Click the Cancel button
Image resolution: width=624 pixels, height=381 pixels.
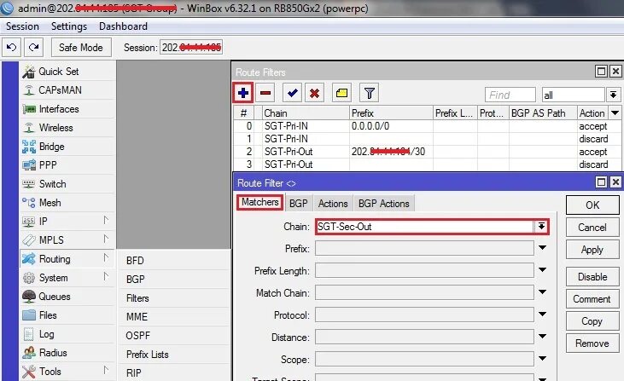click(592, 228)
